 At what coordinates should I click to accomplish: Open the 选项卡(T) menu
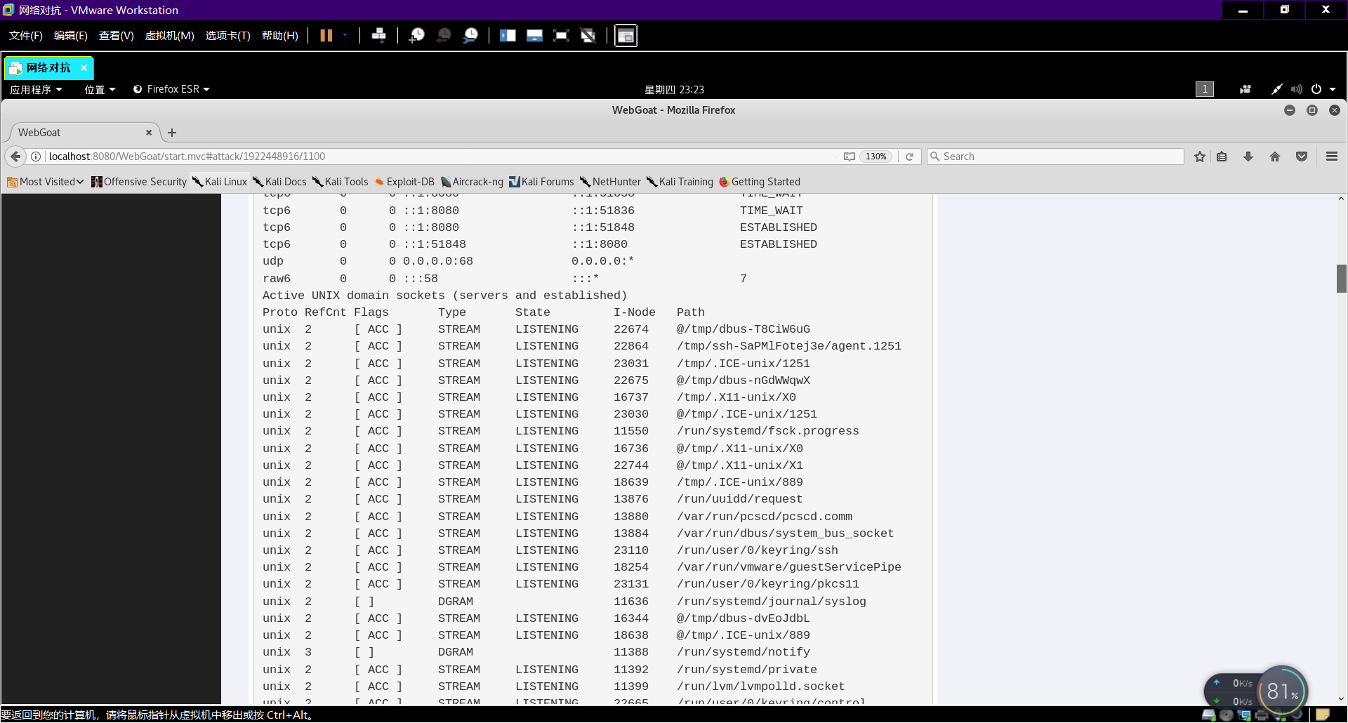[227, 35]
